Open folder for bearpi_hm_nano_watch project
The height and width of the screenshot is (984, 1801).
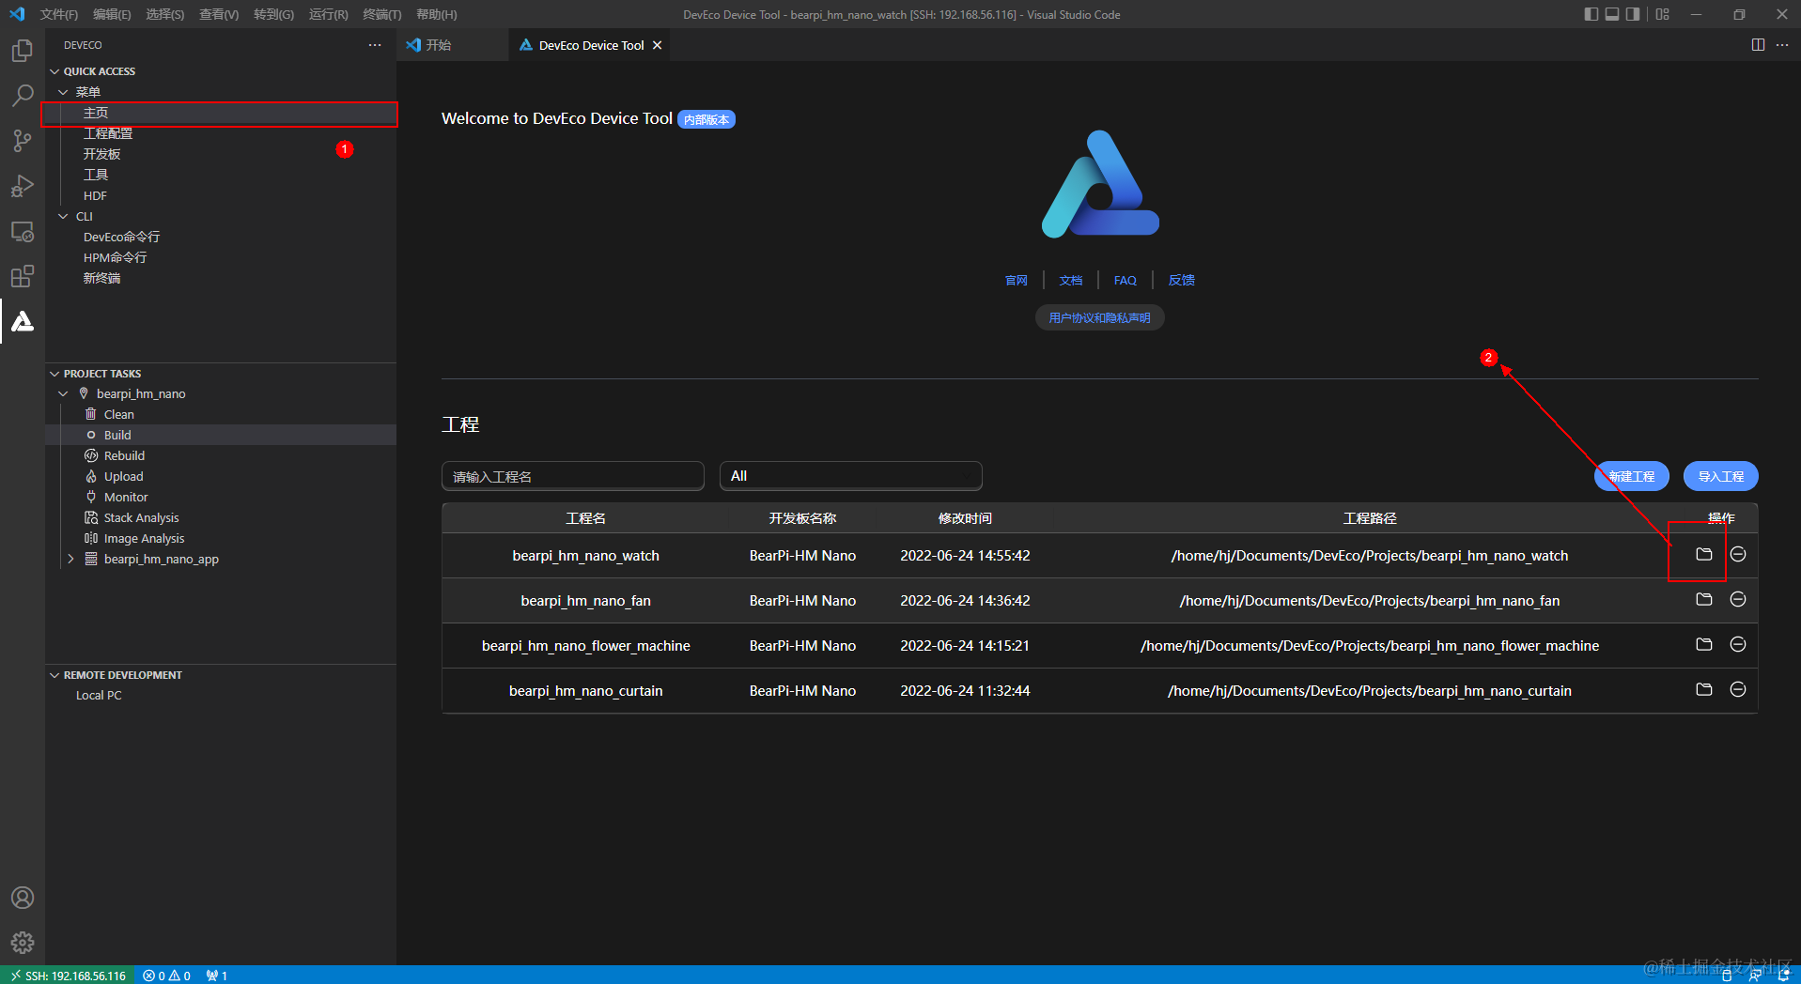point(1704,554)
